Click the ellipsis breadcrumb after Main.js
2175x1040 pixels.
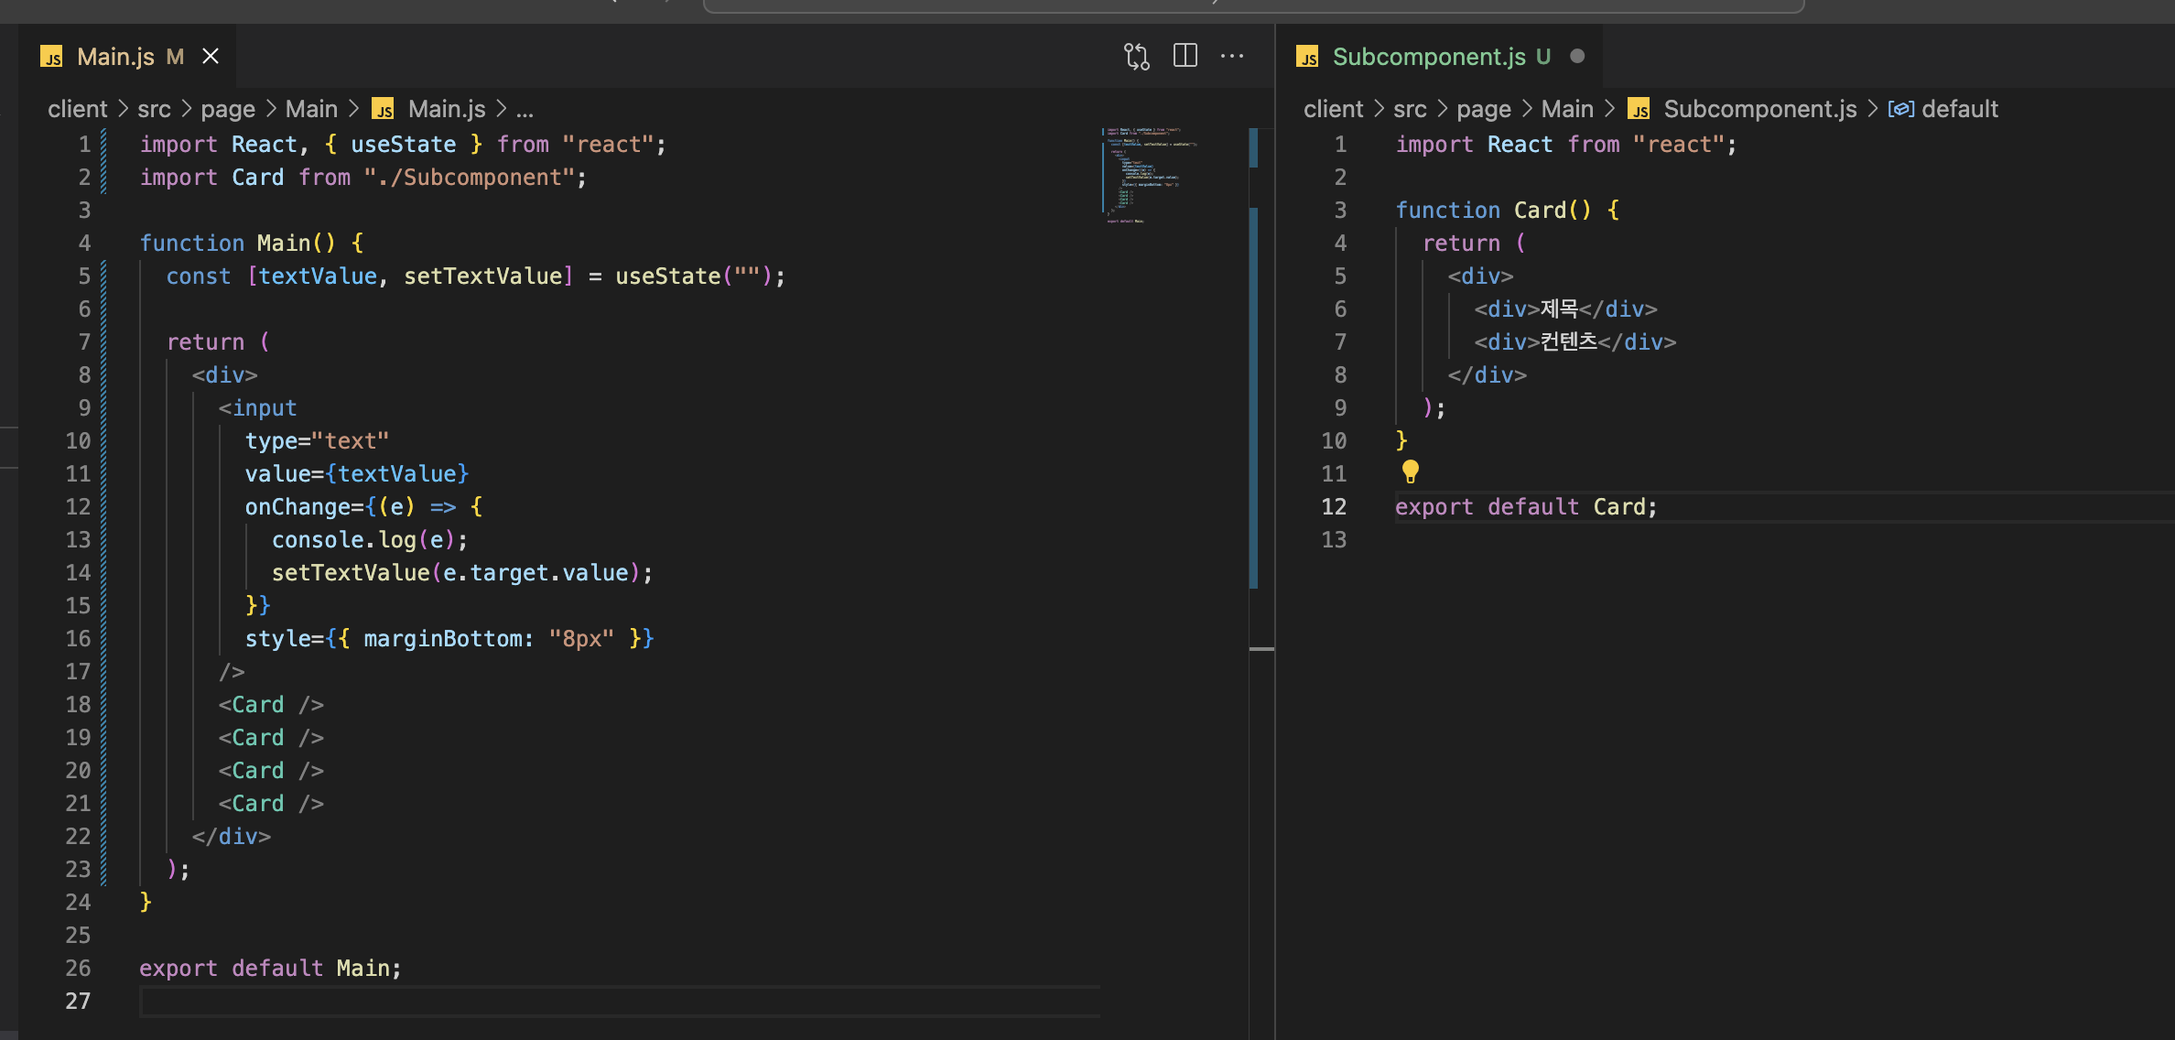[x=525, y=109]
